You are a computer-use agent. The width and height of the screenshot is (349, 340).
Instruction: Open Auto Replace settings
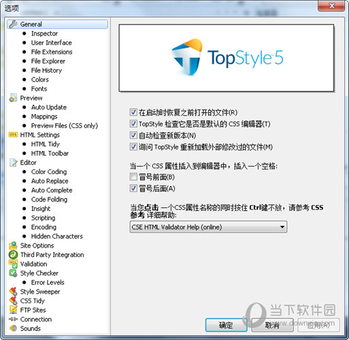tap(50, 181)
